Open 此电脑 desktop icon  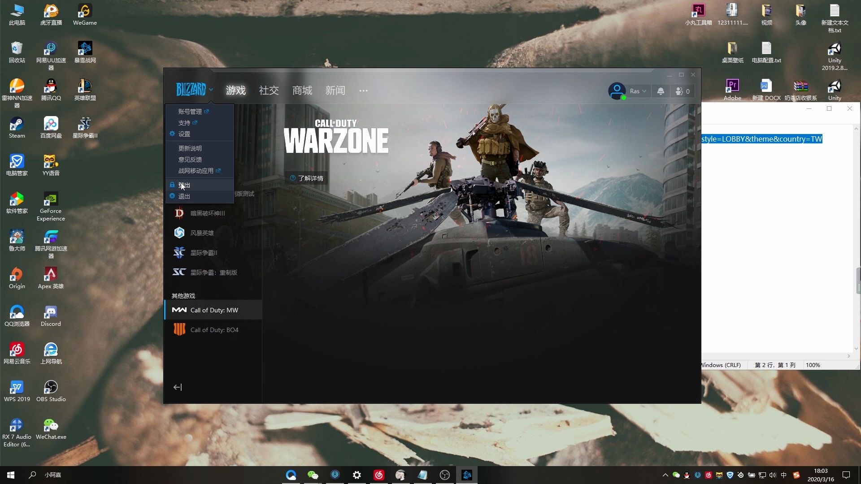[17, 14]
